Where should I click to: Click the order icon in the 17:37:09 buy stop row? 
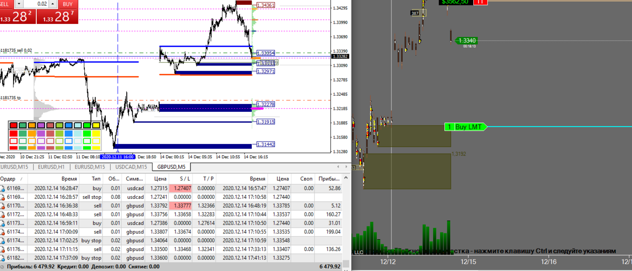[2, 258]
